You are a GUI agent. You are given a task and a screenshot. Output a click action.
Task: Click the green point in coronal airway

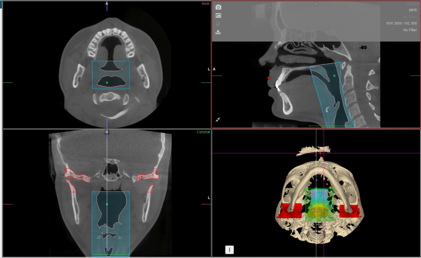[x=107, y=204]
